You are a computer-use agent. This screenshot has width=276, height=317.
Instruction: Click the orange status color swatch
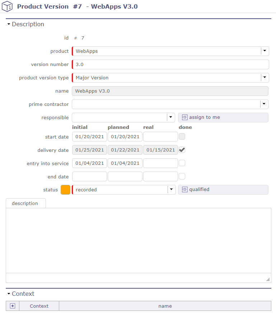pos(65,190)
